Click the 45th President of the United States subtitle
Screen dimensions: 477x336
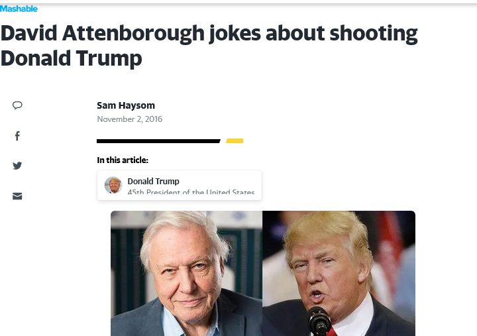point(191,192)
